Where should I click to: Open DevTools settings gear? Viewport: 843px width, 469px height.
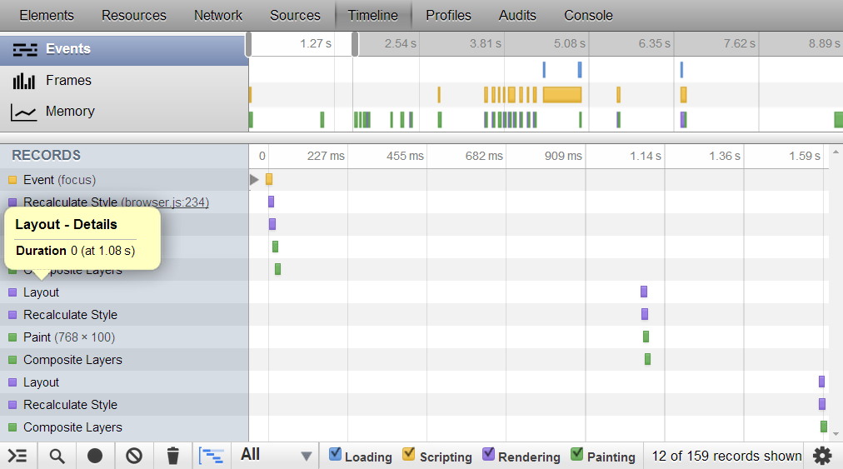(x=822, y=456)
